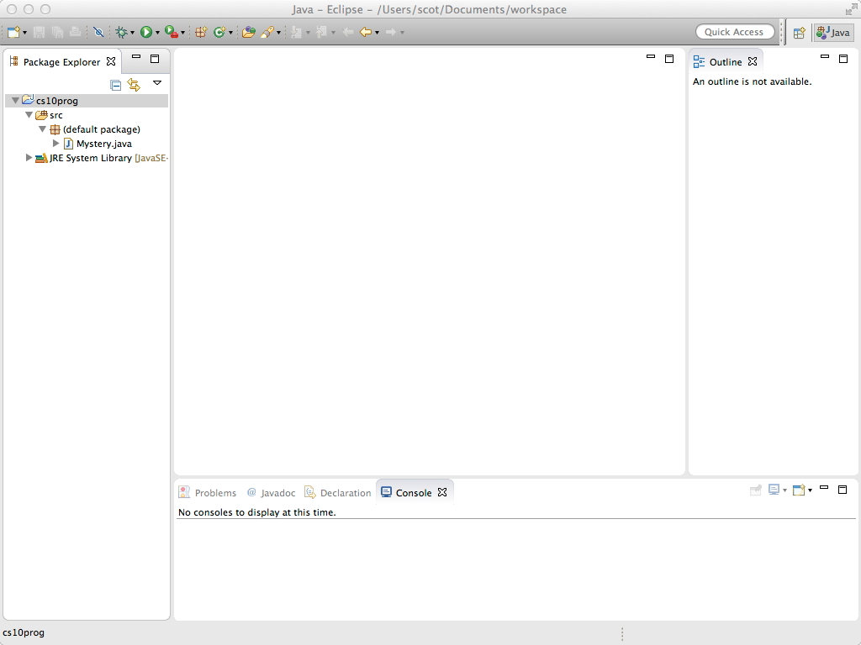861x645 pixels.
Task: Open the Open Console dropdown arrow
Action: pos(811,490)
